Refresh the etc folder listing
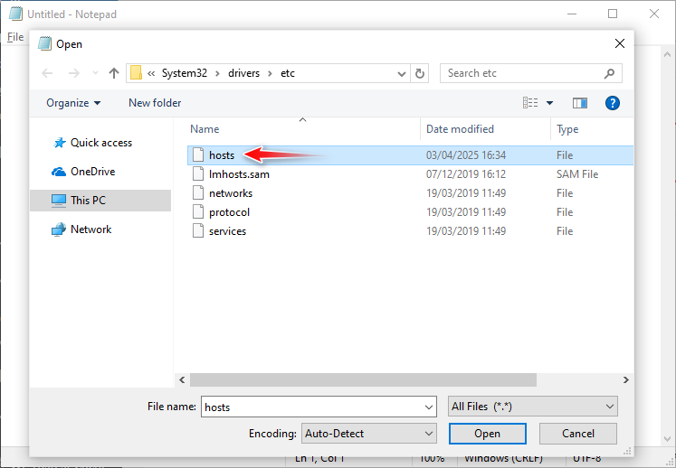The image size is (676, 468). pyautogui.click(x=419, y=73)
